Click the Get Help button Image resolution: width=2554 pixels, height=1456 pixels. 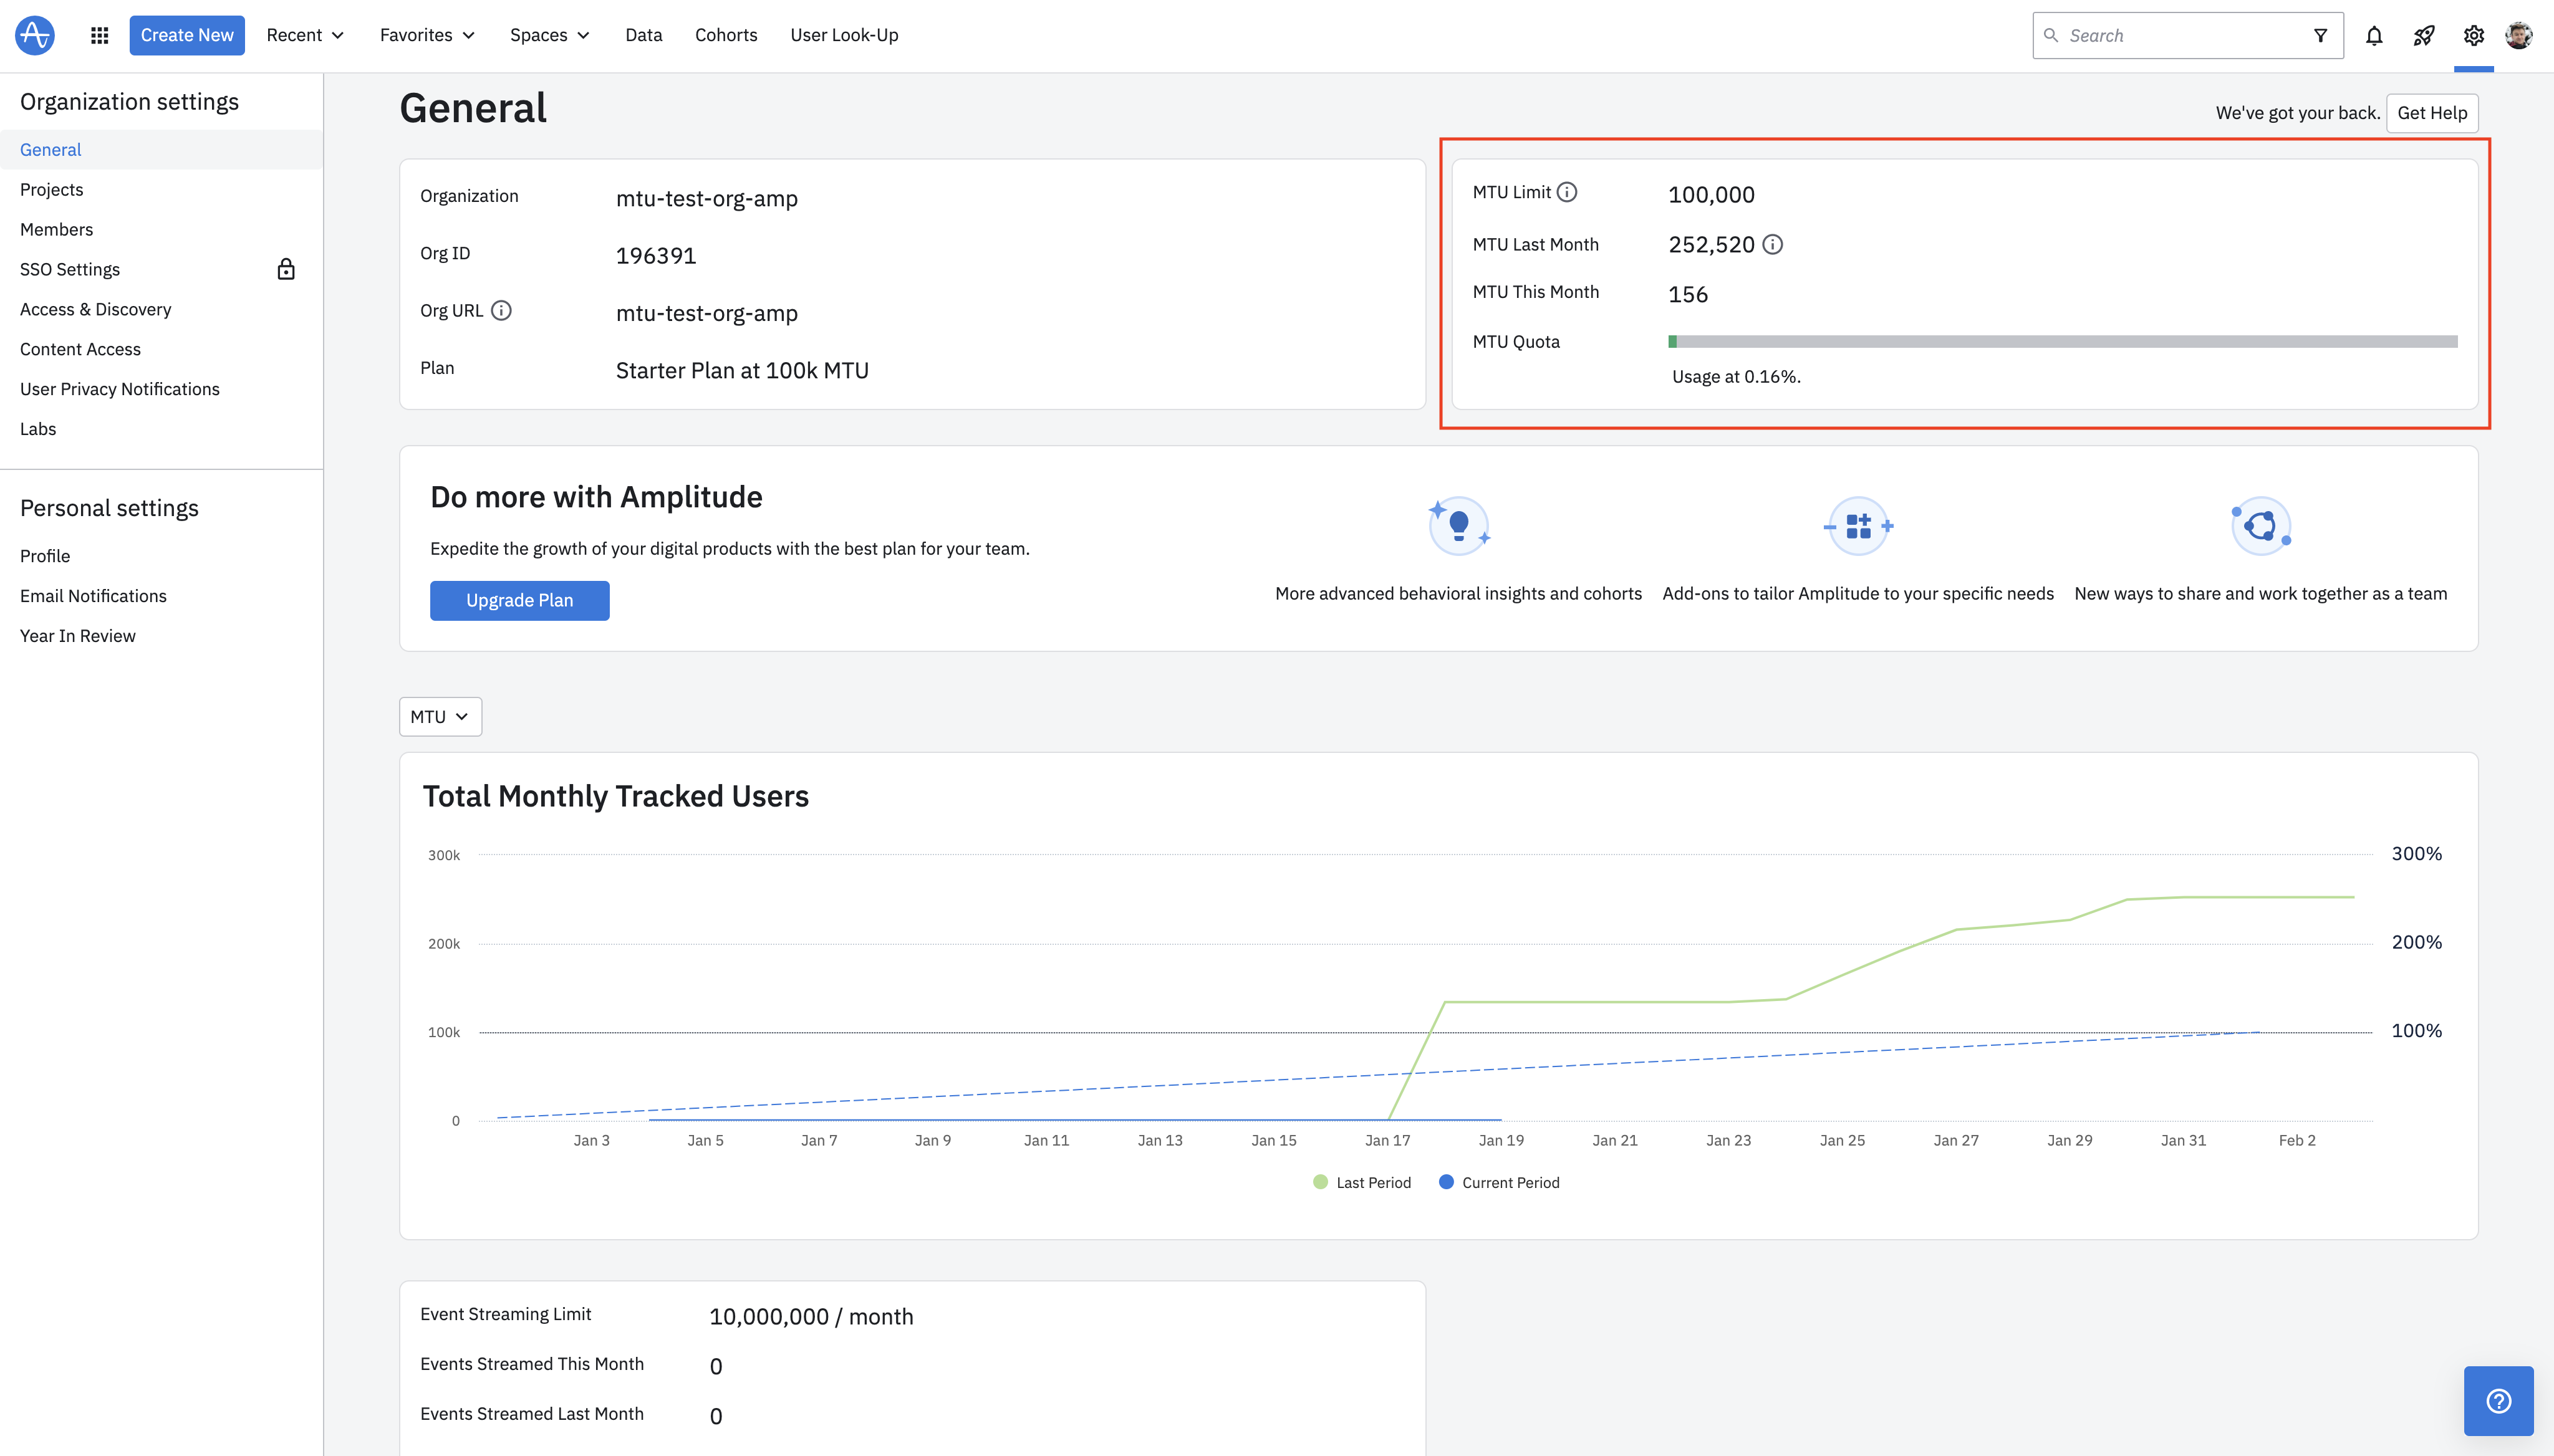coord(2432,113)
